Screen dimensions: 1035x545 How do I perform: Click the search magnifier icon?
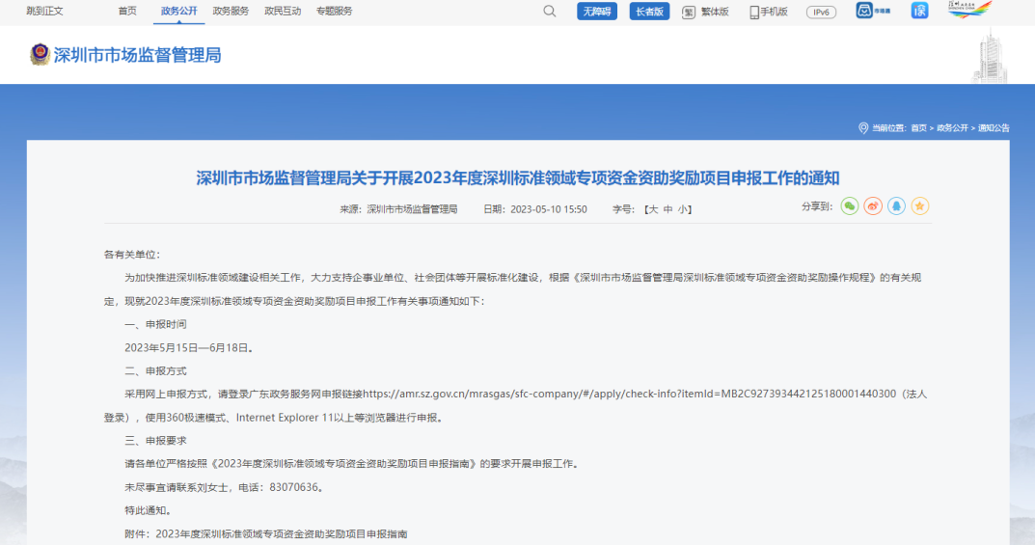tap(550, 12)
